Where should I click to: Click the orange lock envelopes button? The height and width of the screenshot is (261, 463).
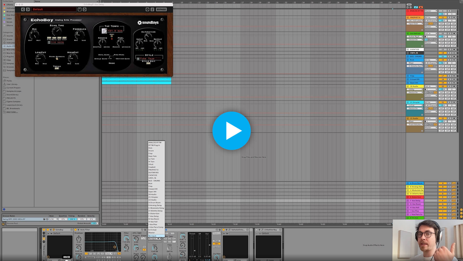pos(421,7)
